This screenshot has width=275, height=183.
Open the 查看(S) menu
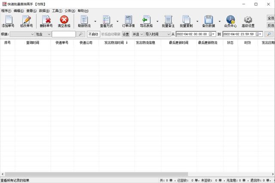[31, 11]
